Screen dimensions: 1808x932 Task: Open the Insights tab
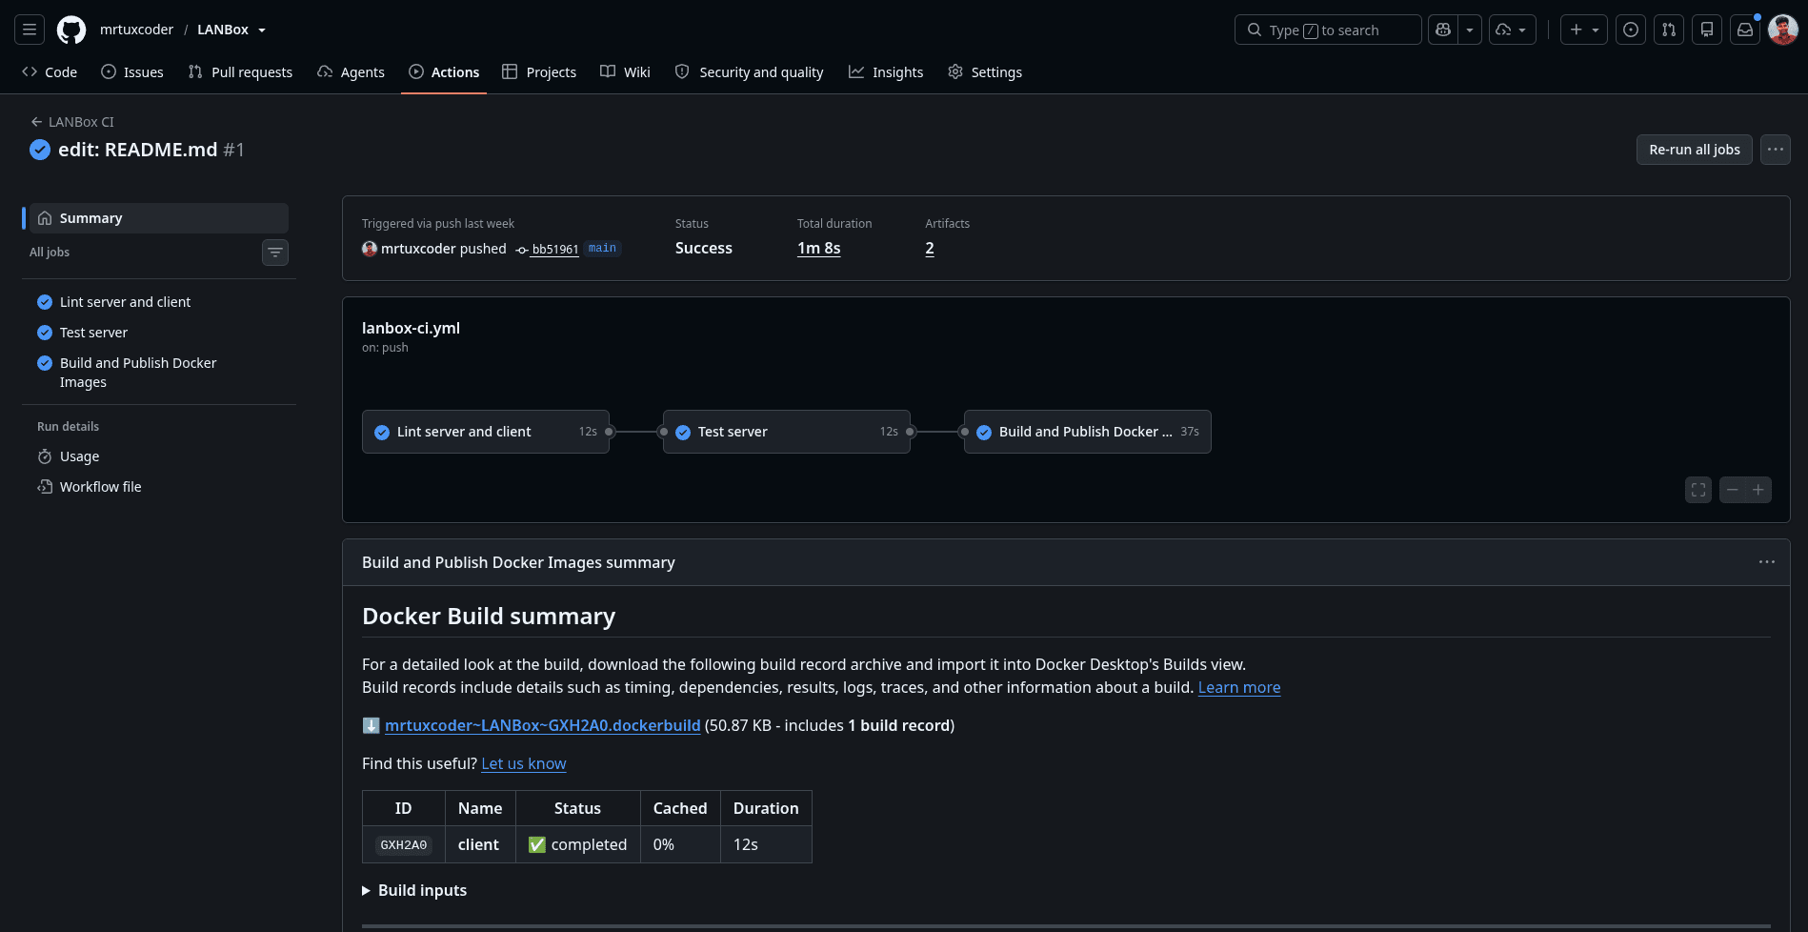(x=886, y=72)
